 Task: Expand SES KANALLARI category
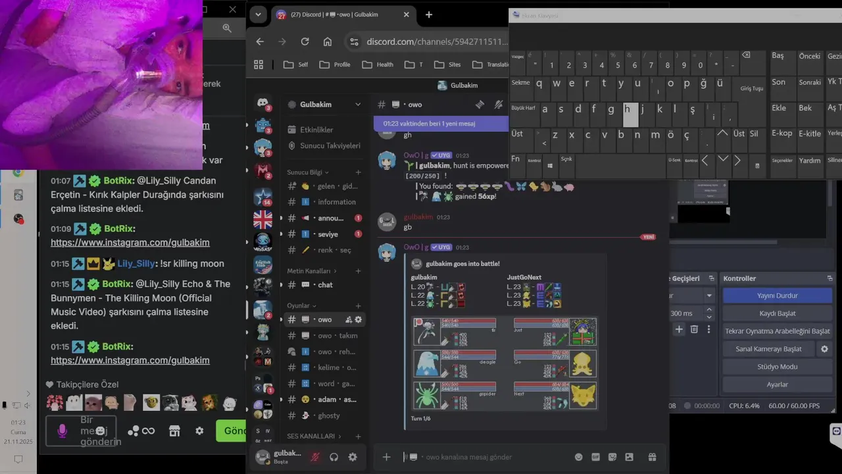316,436
